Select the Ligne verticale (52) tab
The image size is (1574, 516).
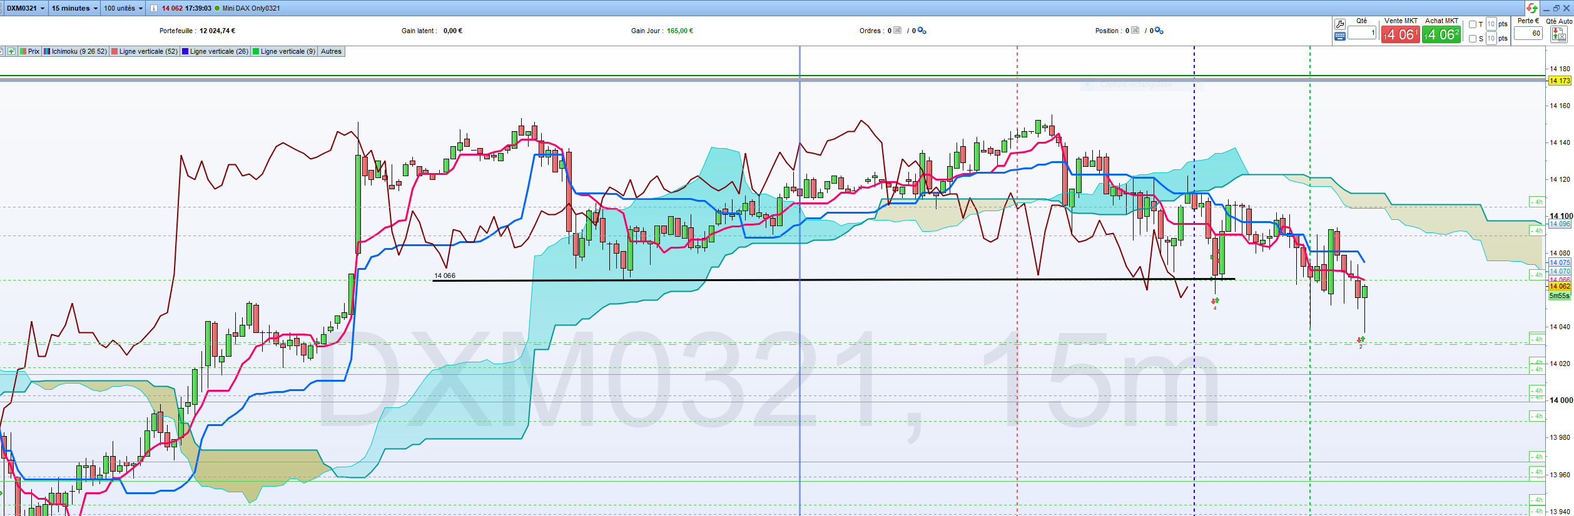click(x=145, y=51)
